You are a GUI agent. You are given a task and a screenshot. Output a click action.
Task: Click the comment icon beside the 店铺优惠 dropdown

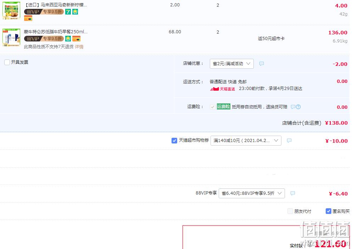261,64
